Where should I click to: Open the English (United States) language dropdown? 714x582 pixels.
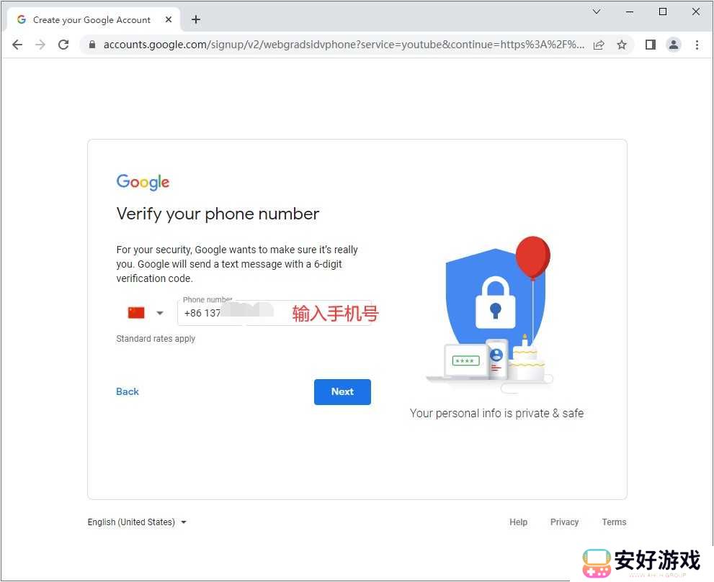click(137, 522)
